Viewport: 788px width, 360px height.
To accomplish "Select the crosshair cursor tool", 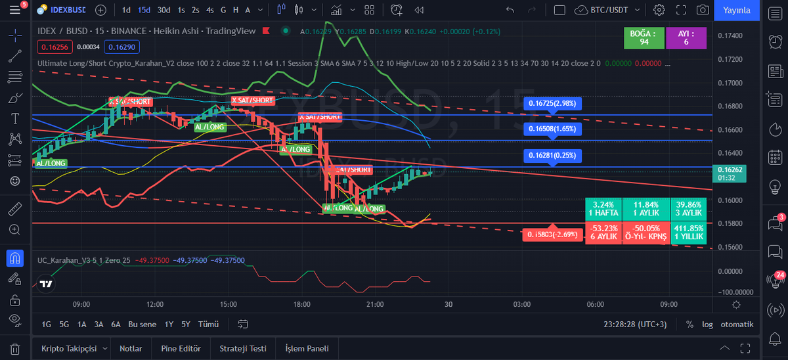I will (14, 37).
